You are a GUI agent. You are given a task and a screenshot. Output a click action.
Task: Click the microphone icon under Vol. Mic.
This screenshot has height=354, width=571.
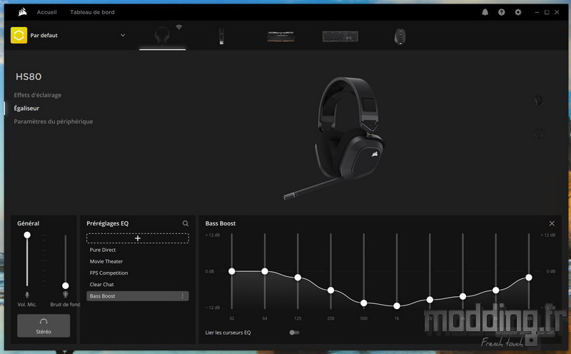[x=27, y=295]
